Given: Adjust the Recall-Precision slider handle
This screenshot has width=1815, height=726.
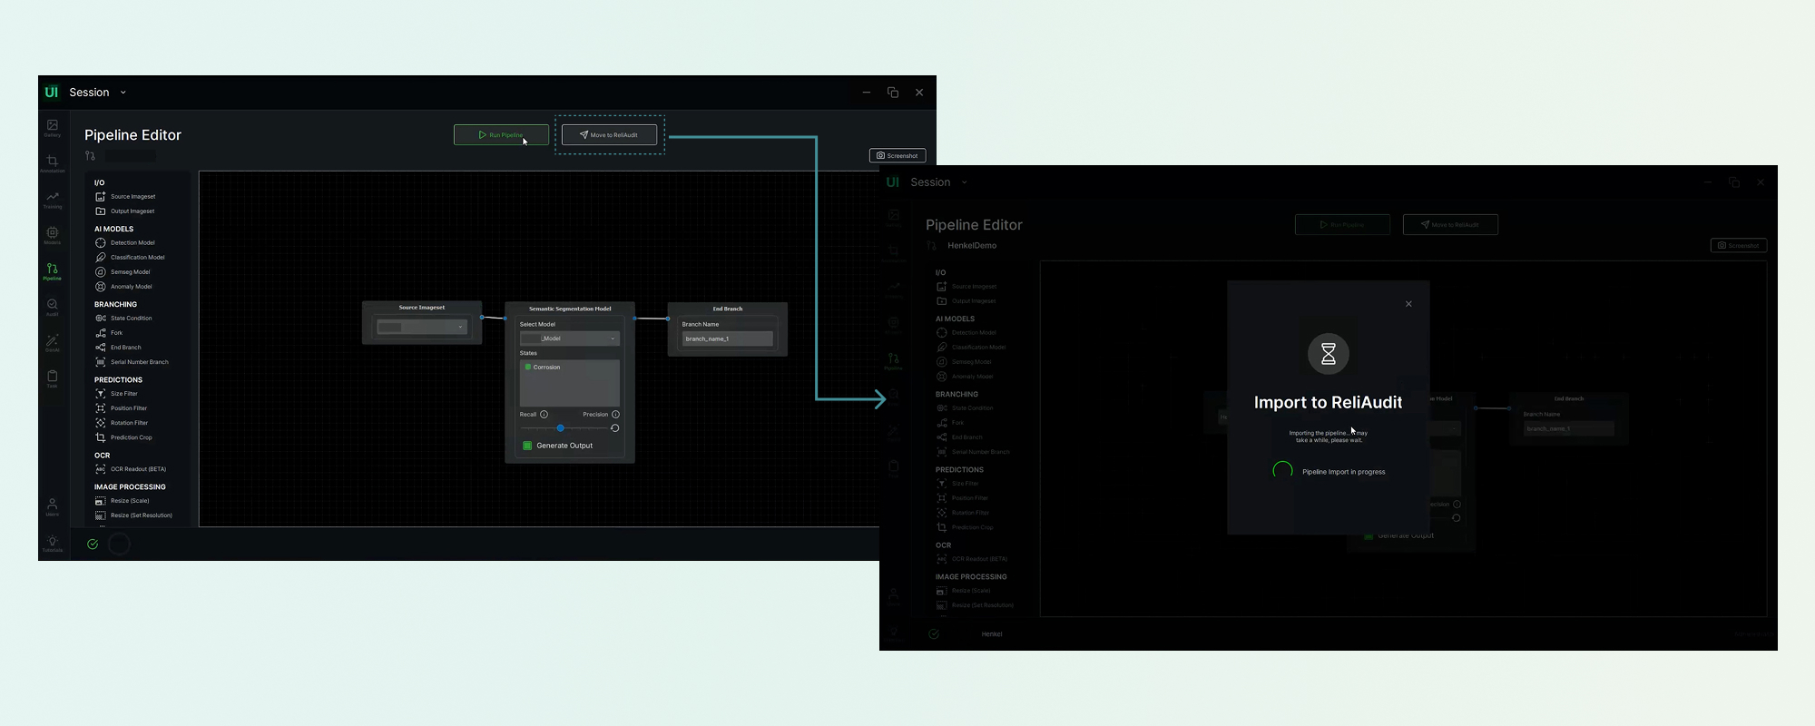Looking at the screenshot, I should (561, 428).
